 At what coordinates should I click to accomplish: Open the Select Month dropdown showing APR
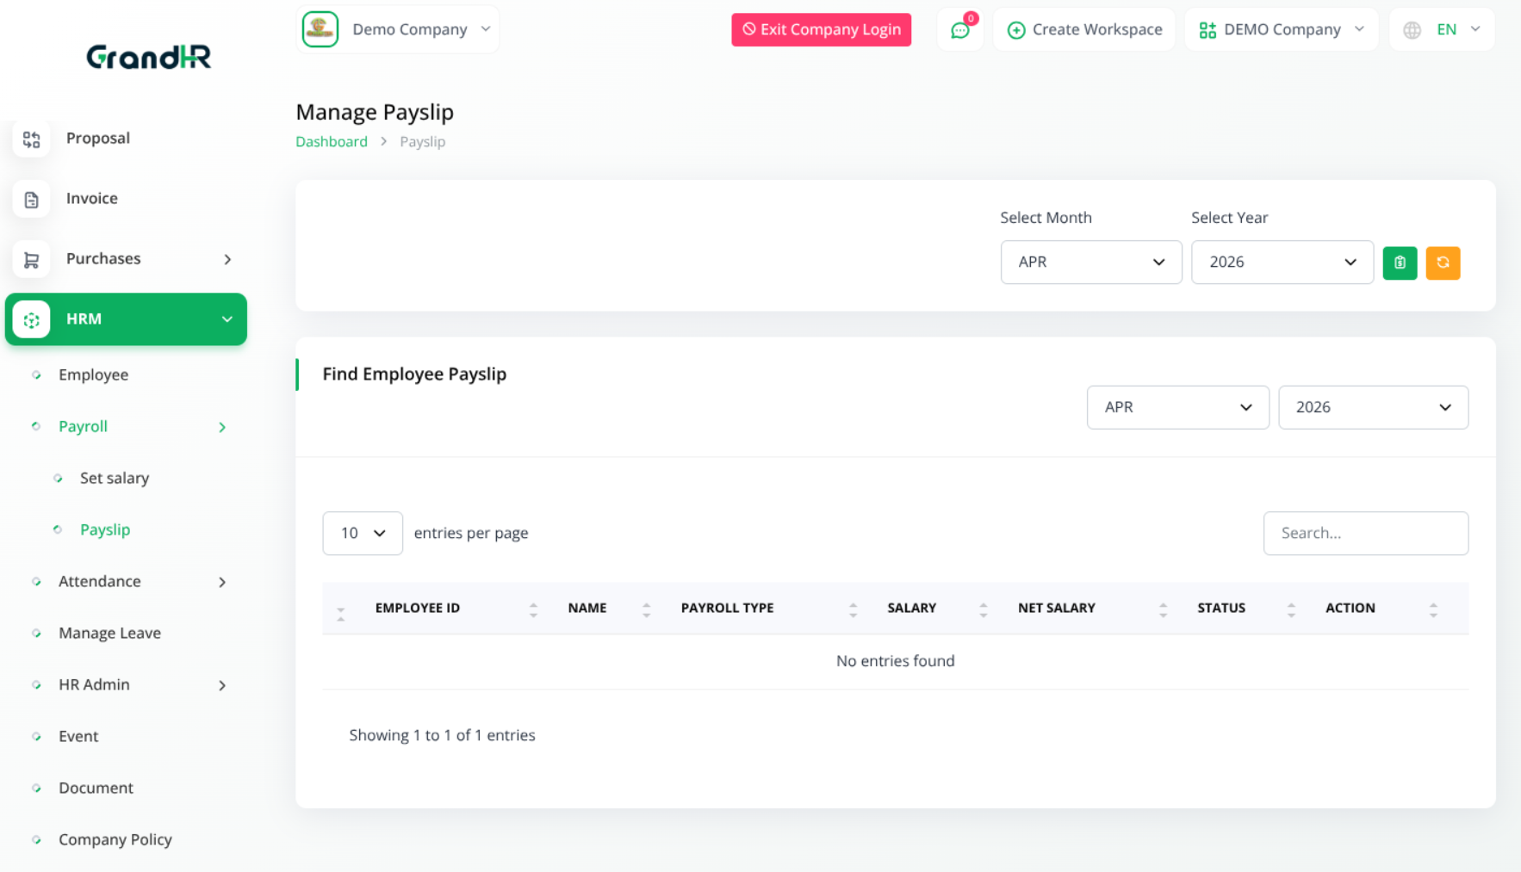(1091, 262)
